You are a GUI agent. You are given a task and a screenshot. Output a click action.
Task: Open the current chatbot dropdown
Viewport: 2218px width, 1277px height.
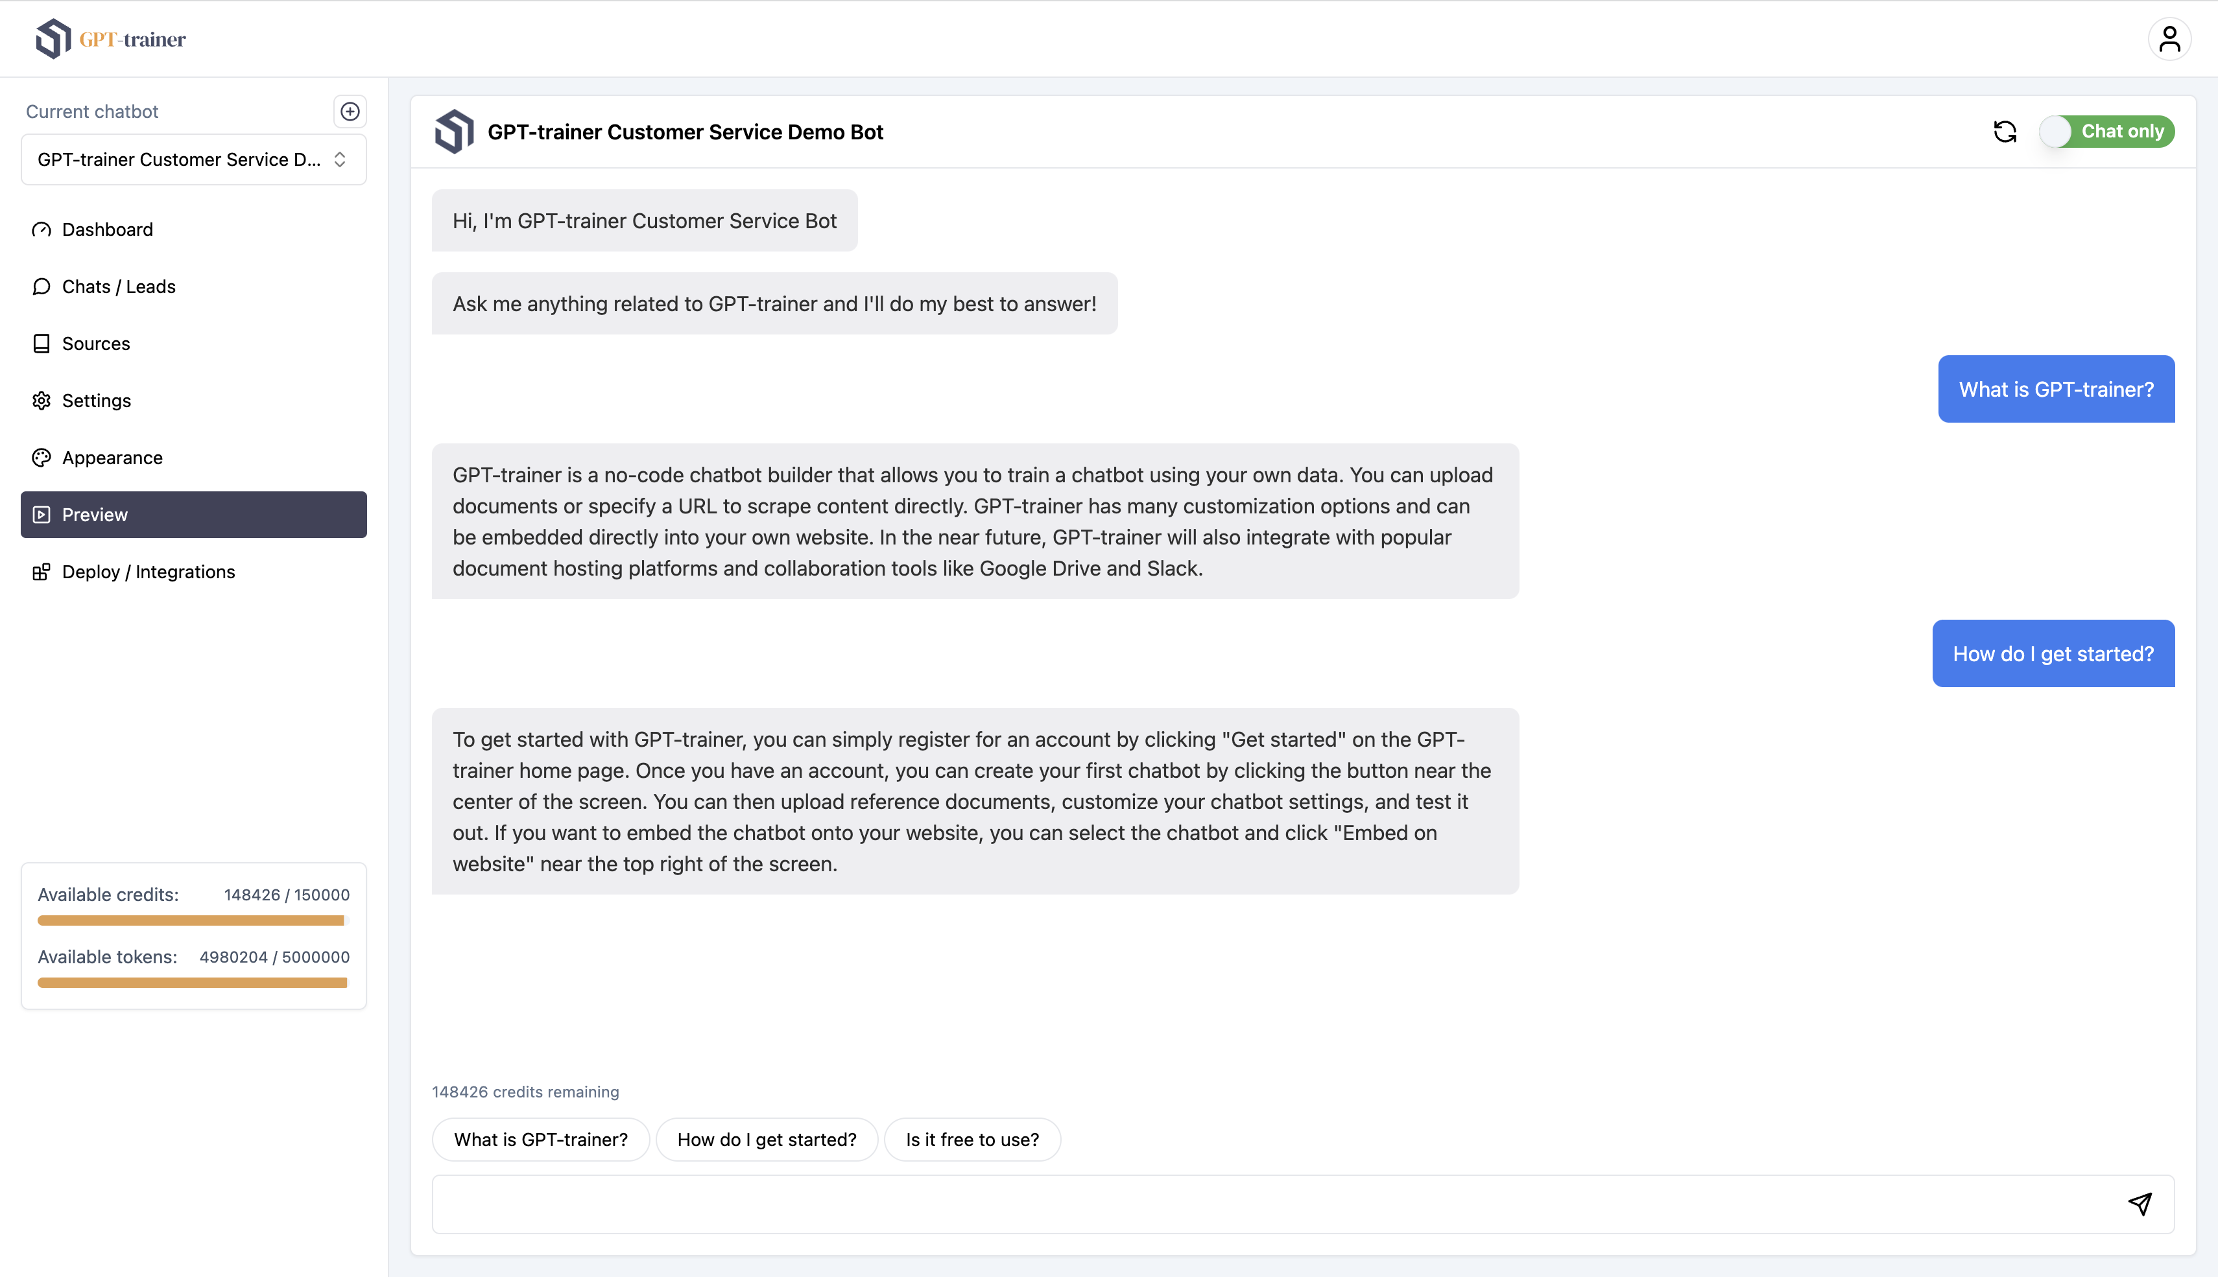coord(193,159)
